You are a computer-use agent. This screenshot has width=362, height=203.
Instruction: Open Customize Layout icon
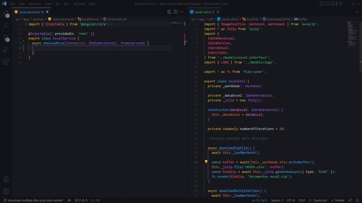pyautogui.click(x=340, y=4)
